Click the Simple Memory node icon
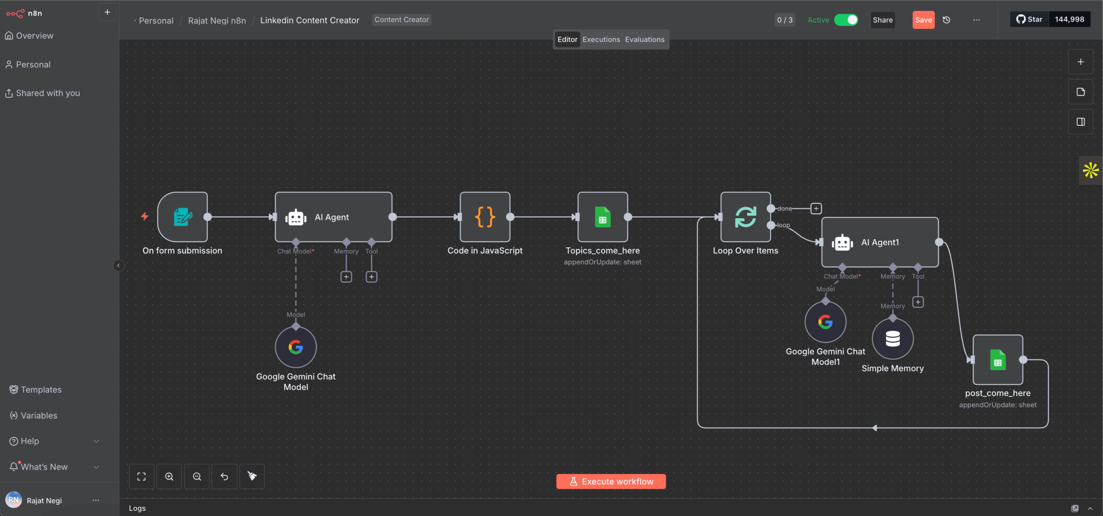Viewport: 1103px width, 516px height. 892,339
